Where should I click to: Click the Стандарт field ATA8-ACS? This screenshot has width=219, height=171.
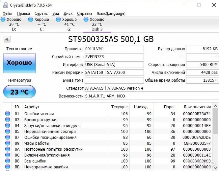[152, 88]
